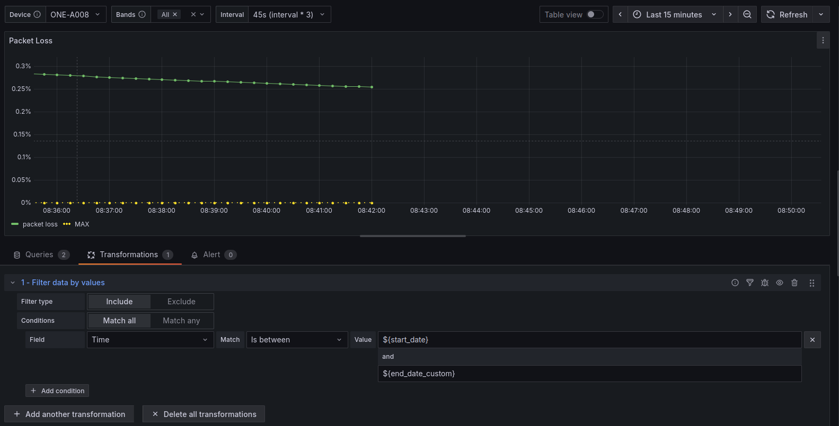Image resolution: width=839 pixels, height=426 pixels.
Task: Disable transformation with the eye icon
Action: [x=780, y=283]
